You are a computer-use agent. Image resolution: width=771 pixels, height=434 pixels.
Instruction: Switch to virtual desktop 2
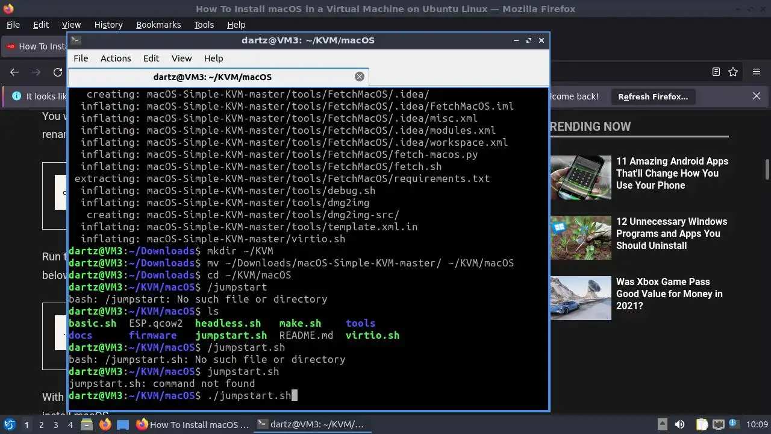pos(41,424)
